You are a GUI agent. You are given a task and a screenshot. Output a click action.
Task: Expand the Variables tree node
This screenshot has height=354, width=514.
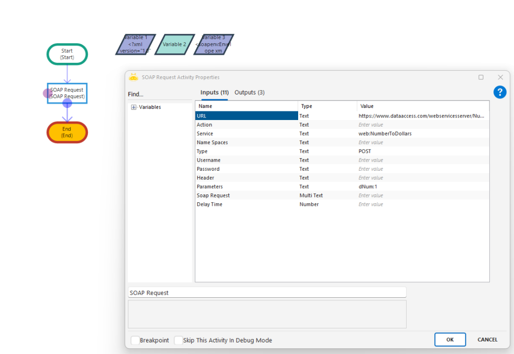(x=134, y=107)
